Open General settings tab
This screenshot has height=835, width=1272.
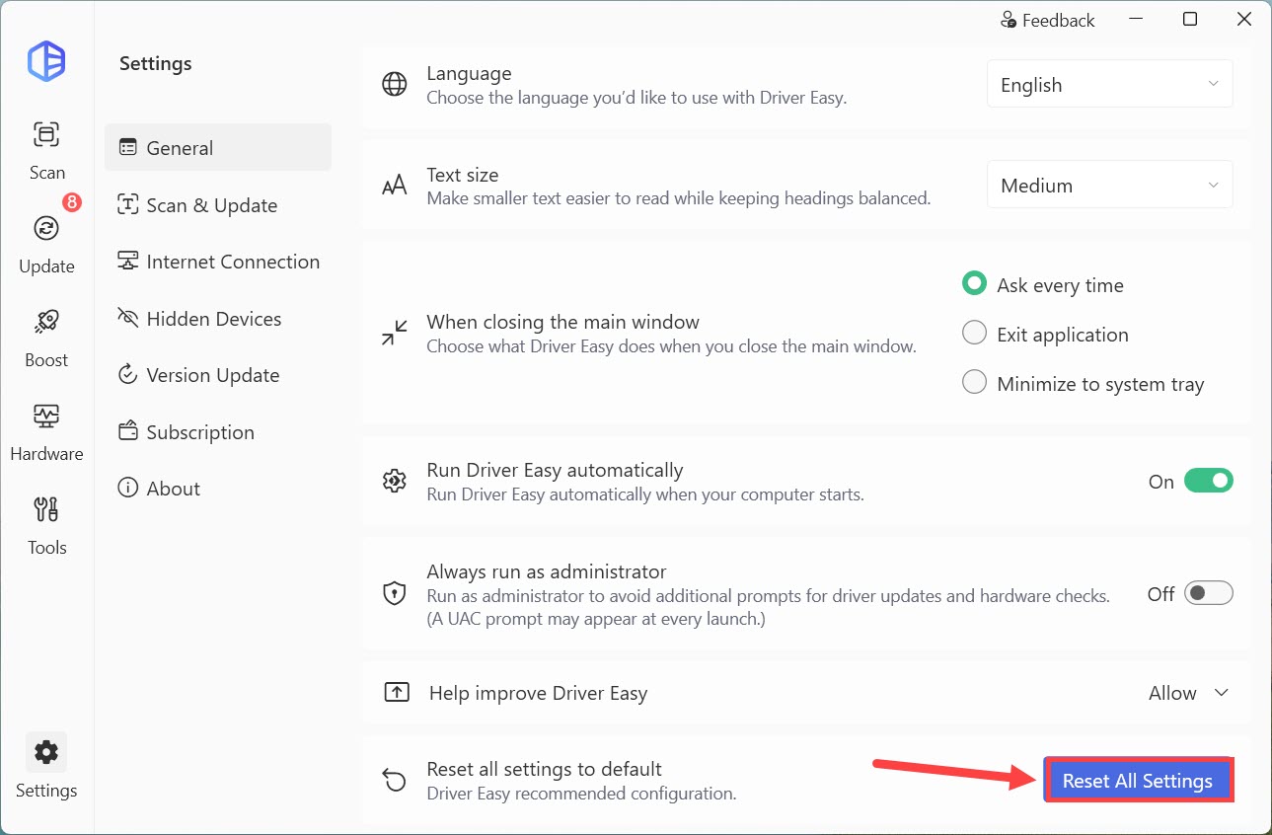pyautogui.click(x=218, y=147)
